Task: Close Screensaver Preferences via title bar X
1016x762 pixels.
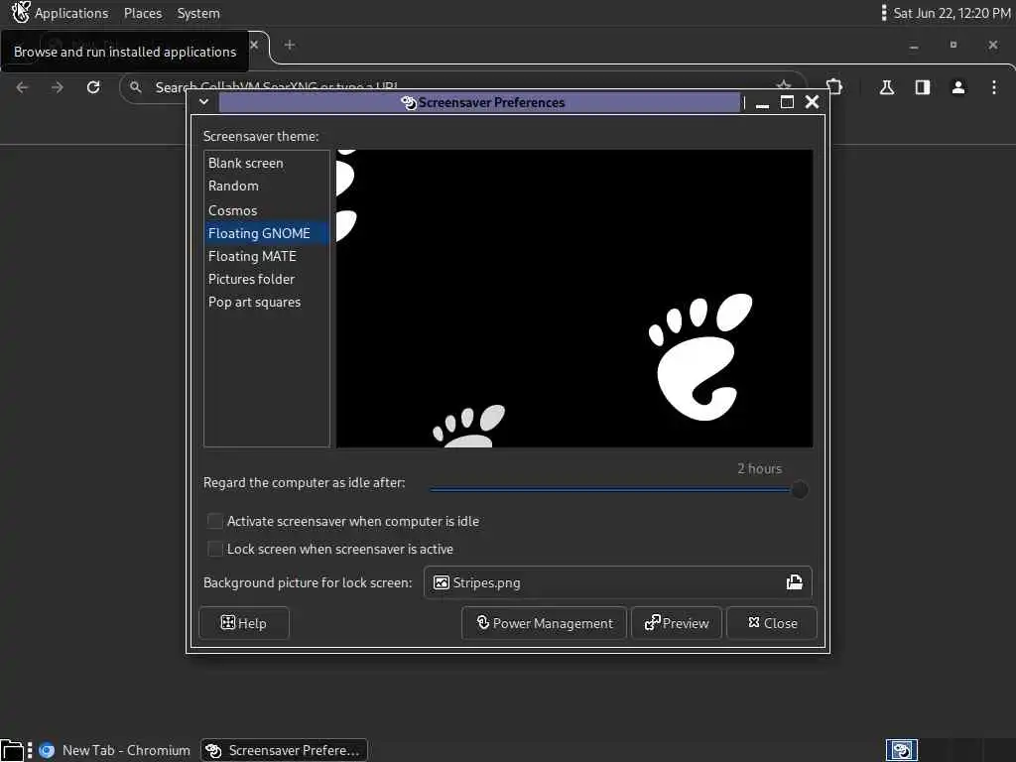Action: coord(812,102)
